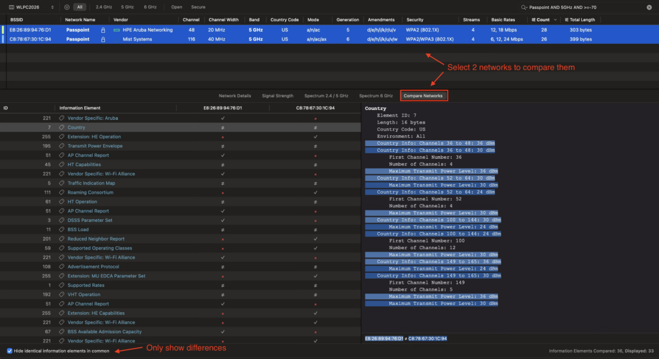
Task: Click the tag icon next to BSS Load
Action: 62,230
